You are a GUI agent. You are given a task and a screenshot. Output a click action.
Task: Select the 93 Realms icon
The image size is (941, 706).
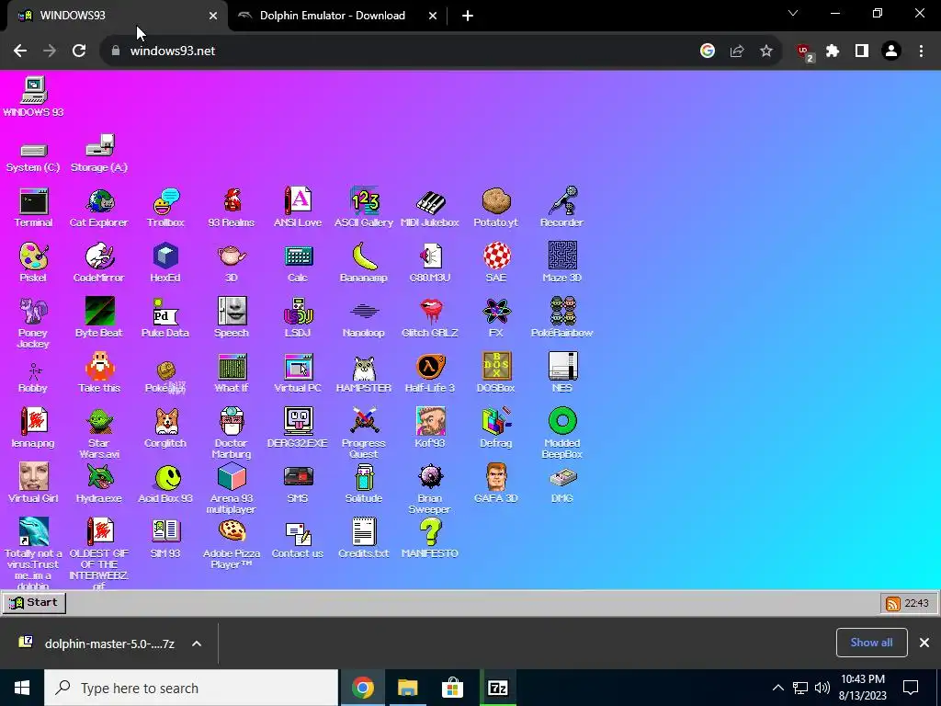point(232,208)
